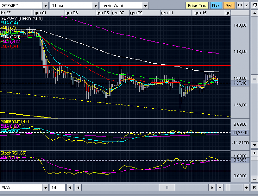Click the red 'EMA (34)' legend label
The height and width of the screenshot is (196, 258).
(x=9, y=46)
